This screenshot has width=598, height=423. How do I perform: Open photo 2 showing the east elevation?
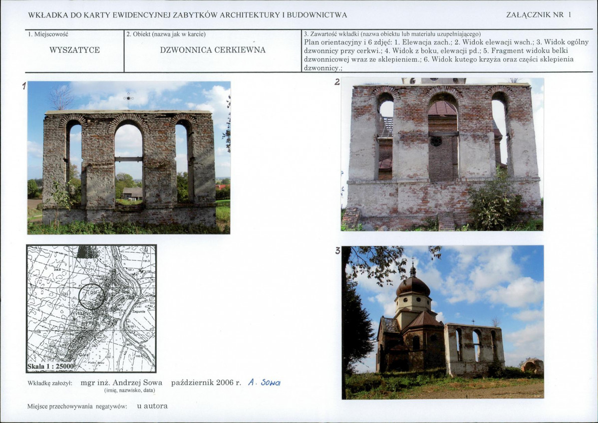[442, 154]
